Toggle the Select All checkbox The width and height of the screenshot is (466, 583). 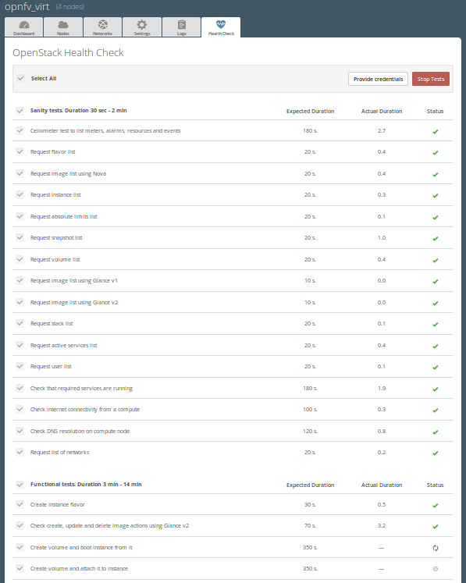21,79
